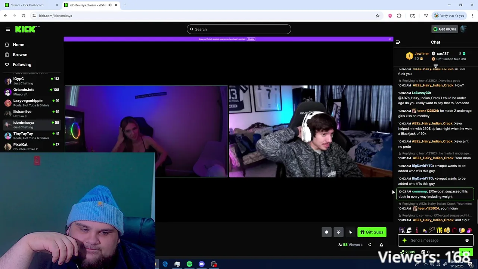Open Microsoft Edge in taskbar
Image resolution: width=478 pixels, height=269 pixels.
point(165,264)
